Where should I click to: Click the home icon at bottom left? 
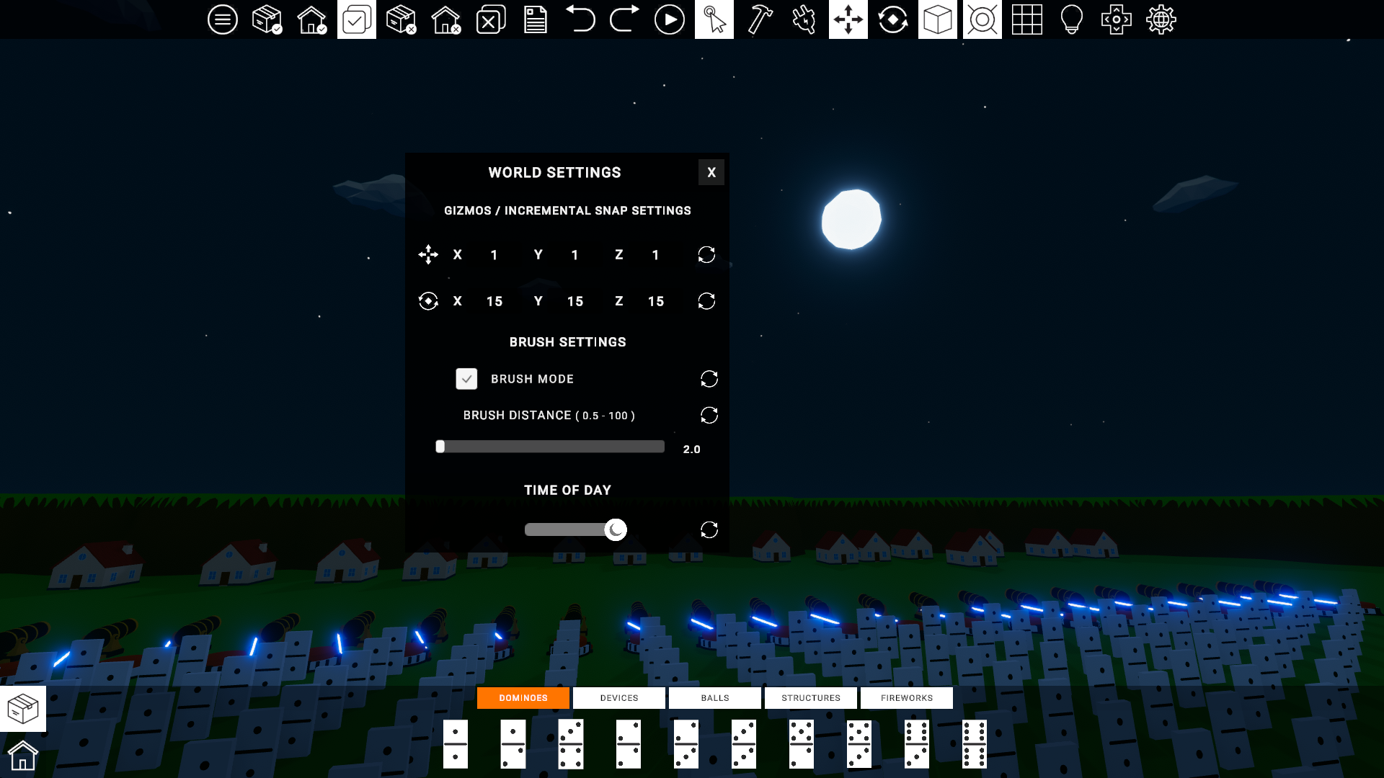click(22, 755)
